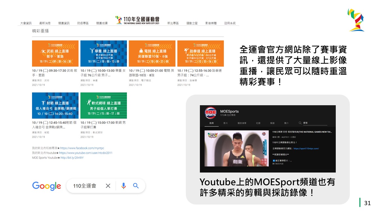The height and width of the screenshot is (213, 379).
Task: Open the 影音媒體 menu item
Action: [211, 23]
